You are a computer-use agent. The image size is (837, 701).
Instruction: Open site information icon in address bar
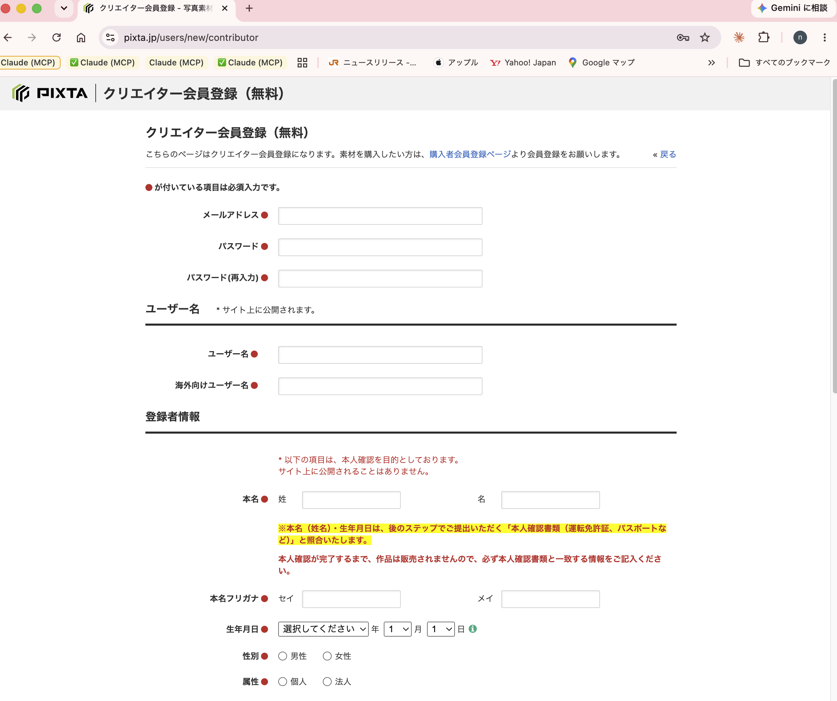pos(110,37)
